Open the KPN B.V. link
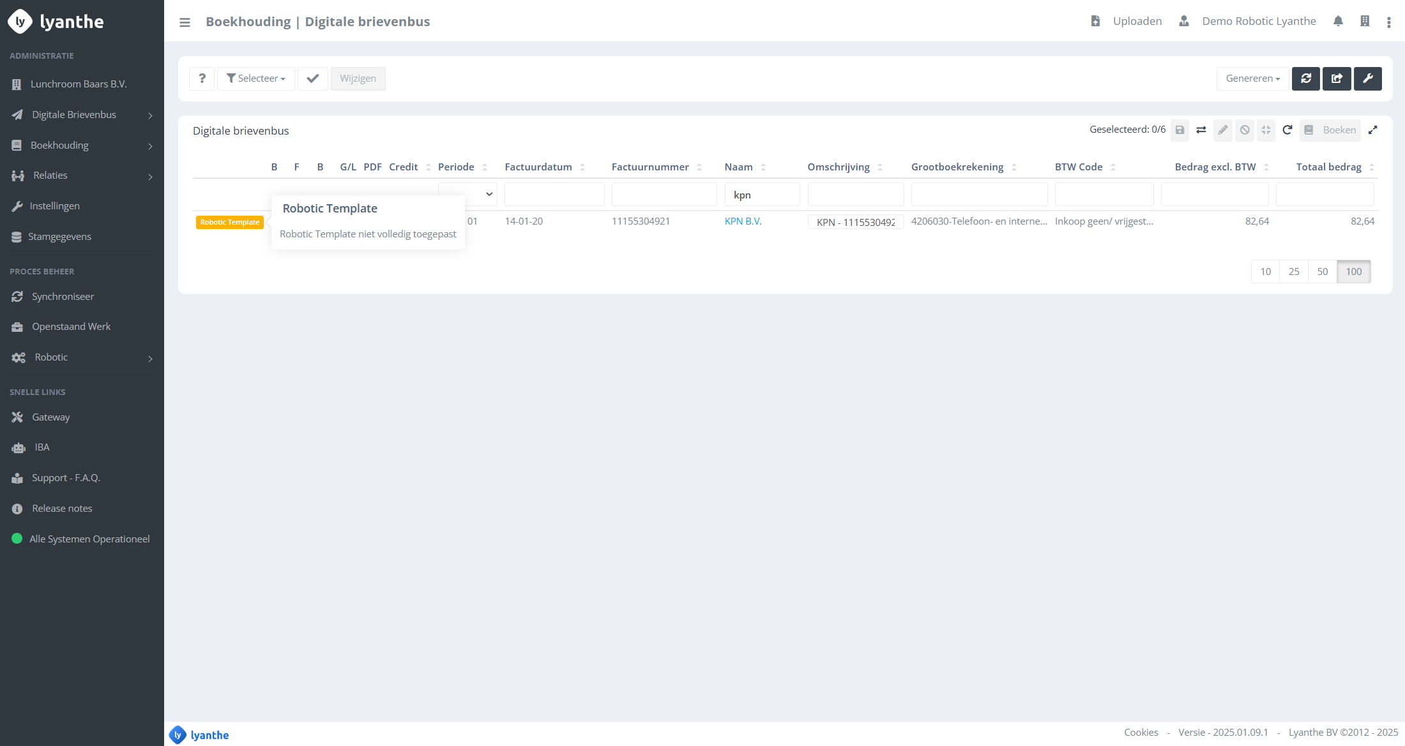The height and width of the screenshot is (746, 1405). point(743,221)
